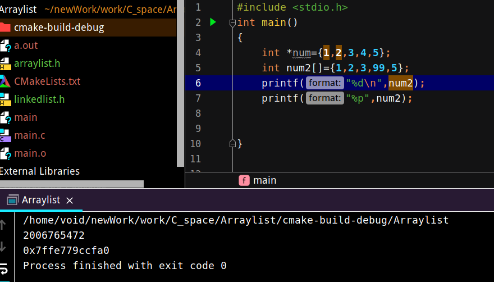Click the green run gutter arrow beside main()
The image size is (494, 282).
pos(213,22)
